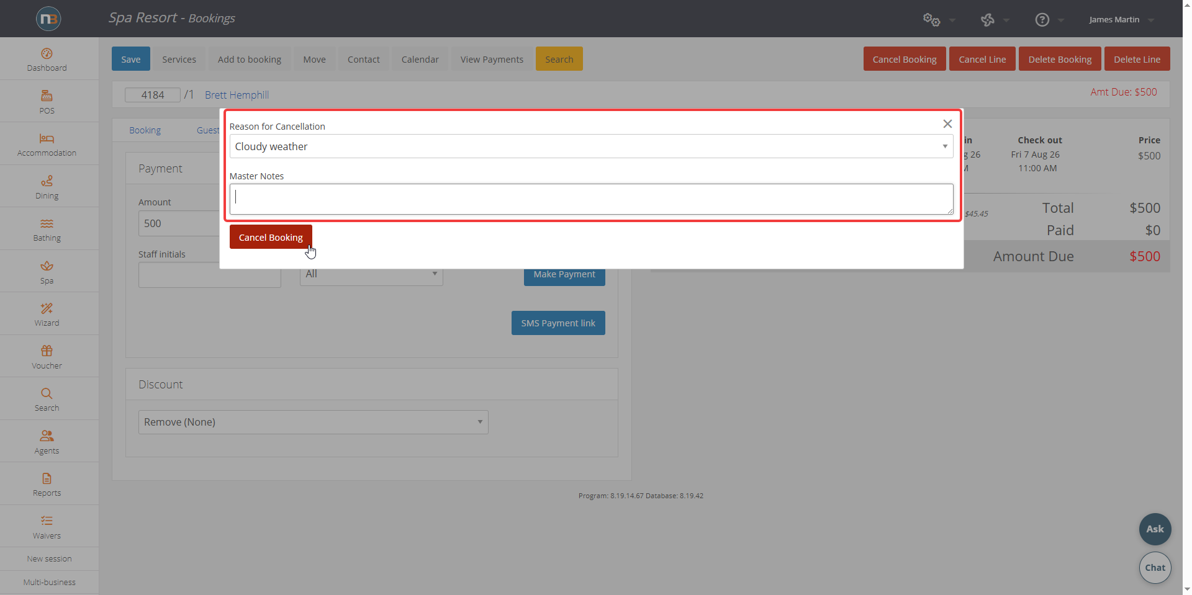Click the Delete Line button

[x=1137, y=59]
